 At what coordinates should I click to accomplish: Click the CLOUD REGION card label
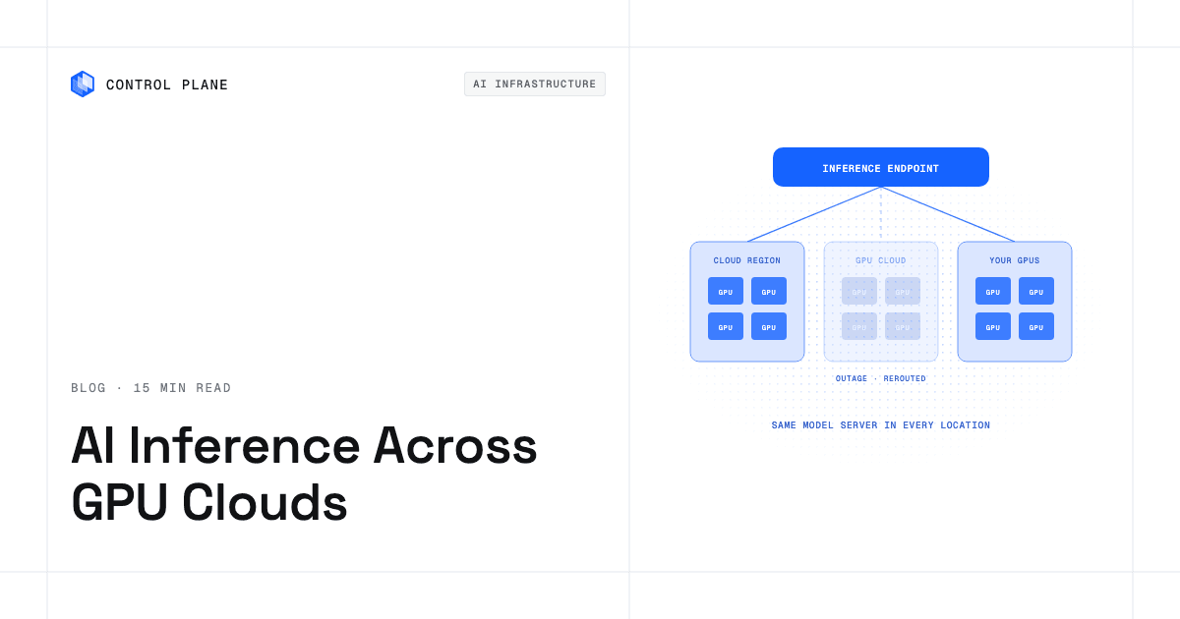click(747, 261)
